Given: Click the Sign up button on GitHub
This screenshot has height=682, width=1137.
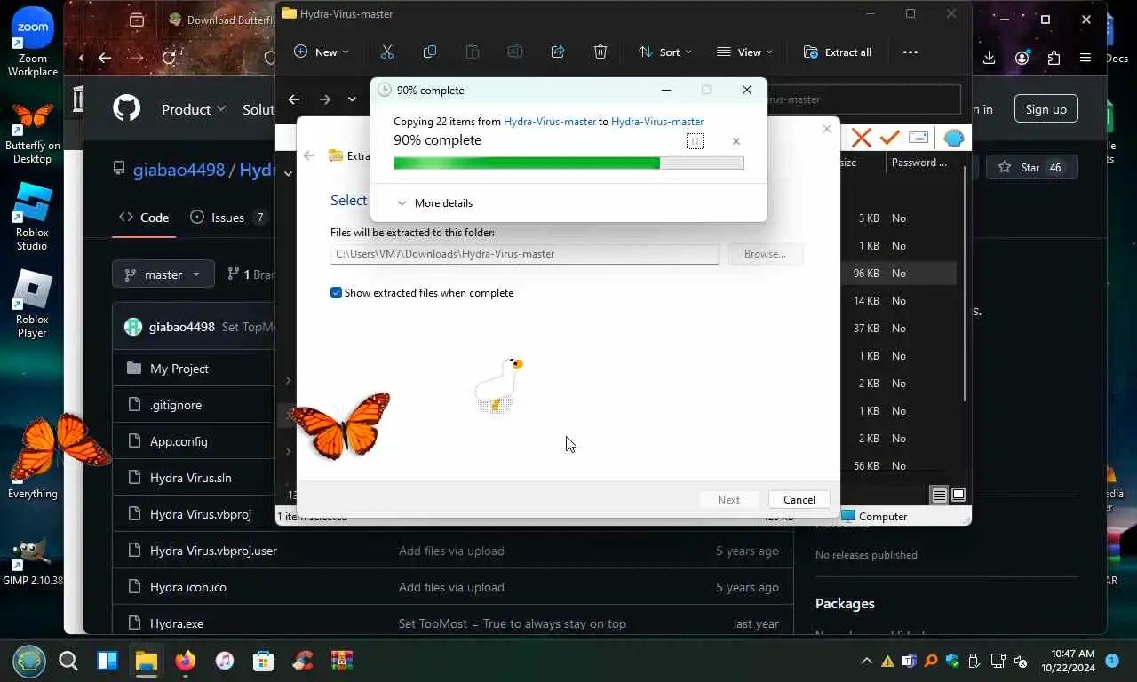Looking at the screenshot, I should [1046, 109].
